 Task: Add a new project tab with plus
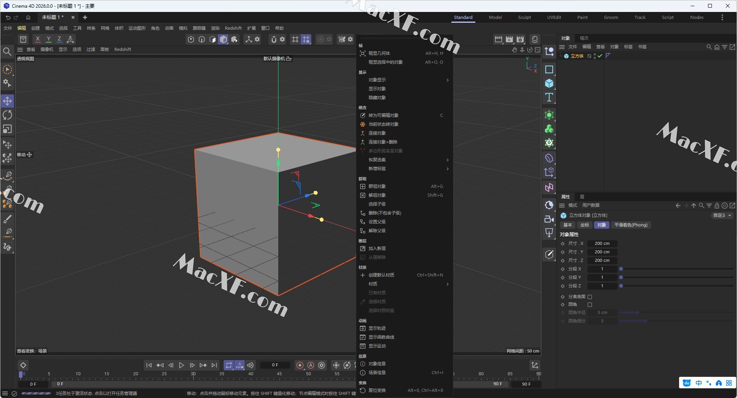(x=85, y=17)
